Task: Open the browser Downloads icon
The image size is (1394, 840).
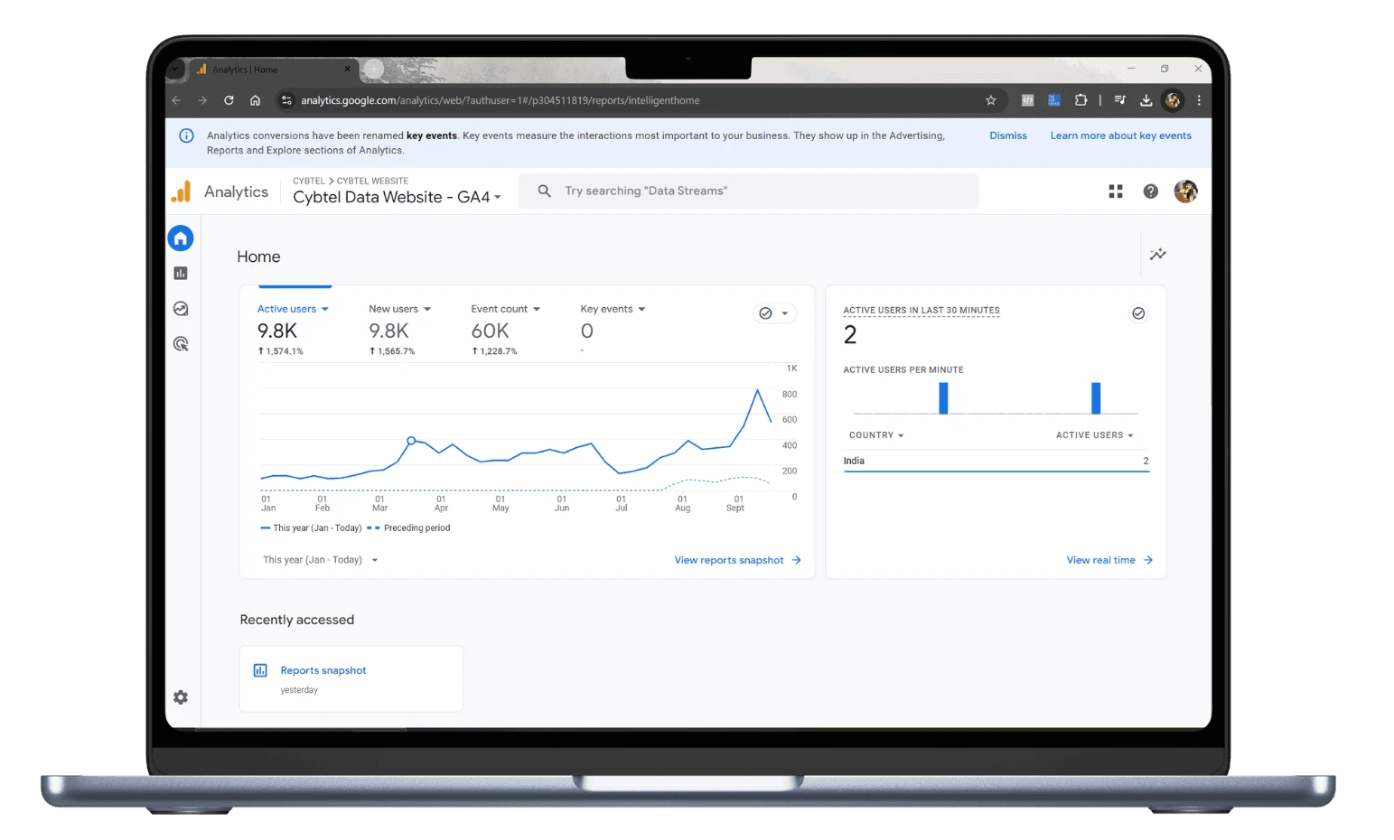Action: [x=1146, y=100]
